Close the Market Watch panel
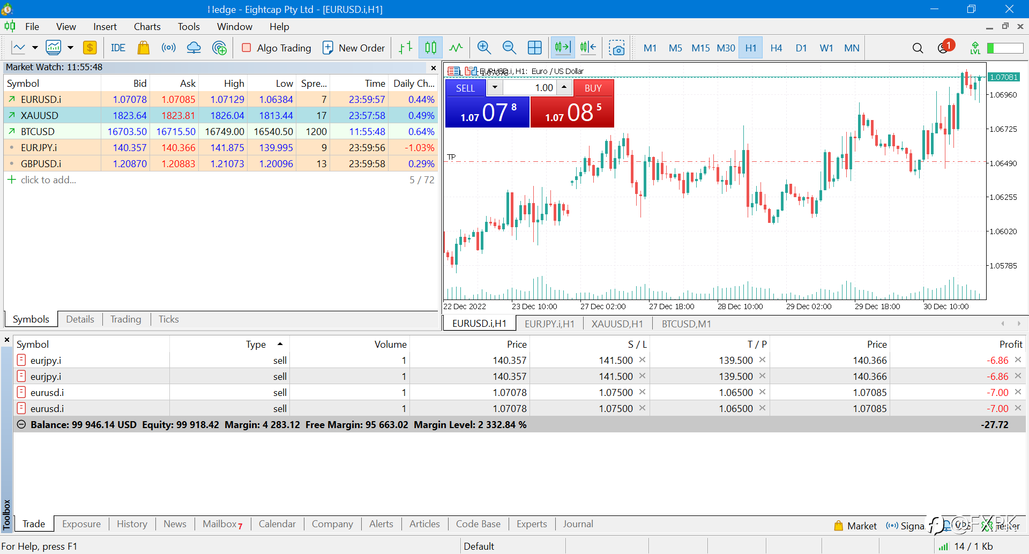Viewport: 1029px width, 554px height. pyautogui.click(x=434, y=68)
